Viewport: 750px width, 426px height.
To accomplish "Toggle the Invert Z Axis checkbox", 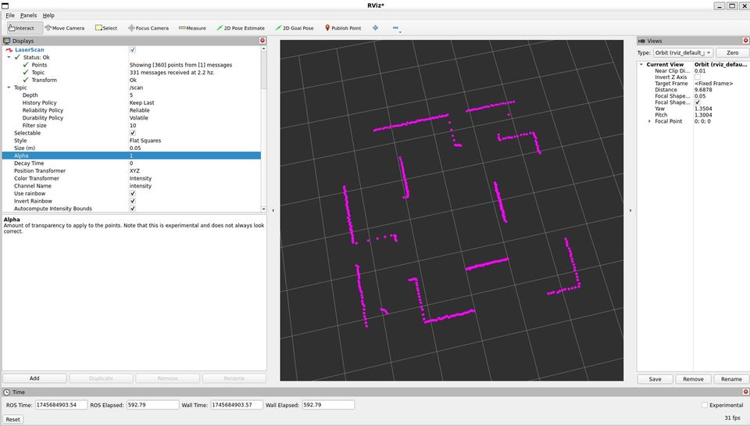I will [x=698, y=77].
